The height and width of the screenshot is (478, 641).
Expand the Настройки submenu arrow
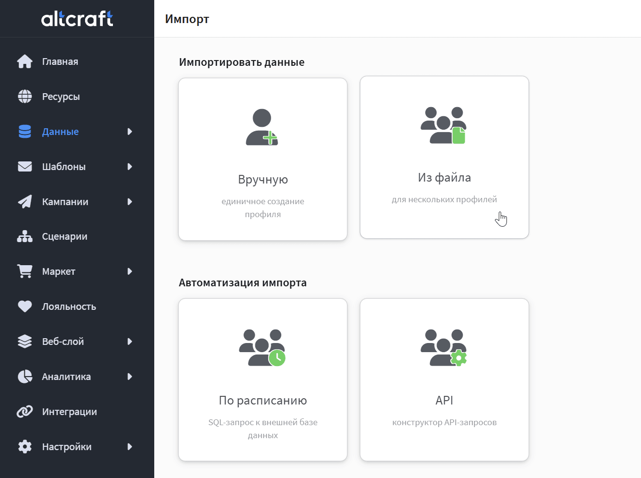point(130,447)
